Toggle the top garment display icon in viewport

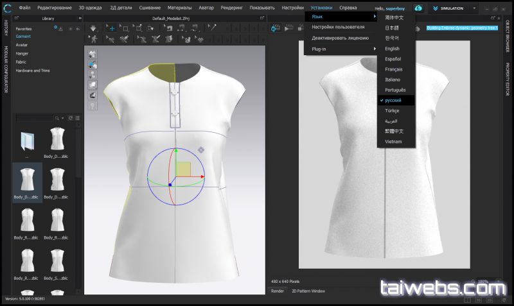[x=93, y=54]
